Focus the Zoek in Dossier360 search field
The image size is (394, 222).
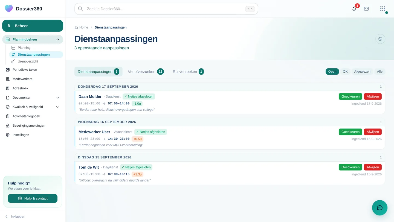[x=166, y=9]
